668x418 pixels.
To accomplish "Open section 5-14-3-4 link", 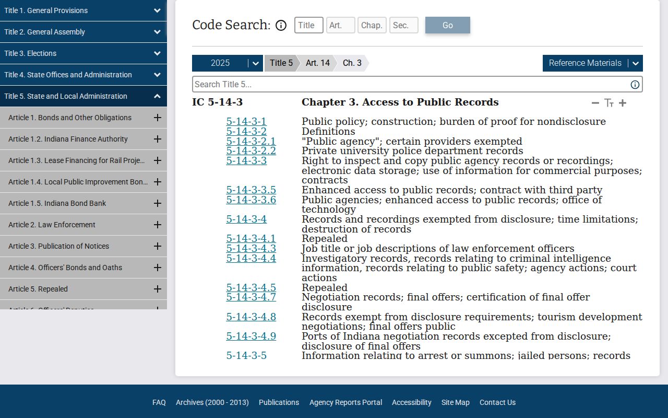I will click(246, 219).
